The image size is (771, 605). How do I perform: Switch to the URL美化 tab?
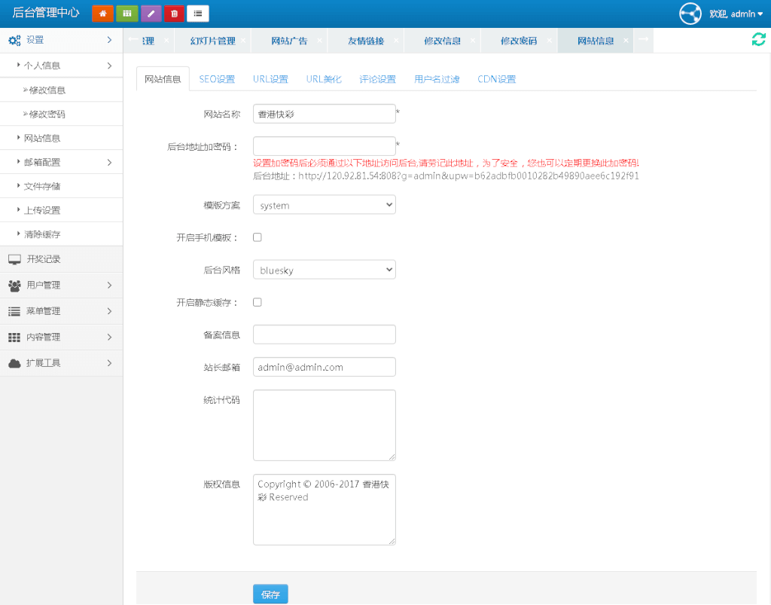(x=324, y=78)
